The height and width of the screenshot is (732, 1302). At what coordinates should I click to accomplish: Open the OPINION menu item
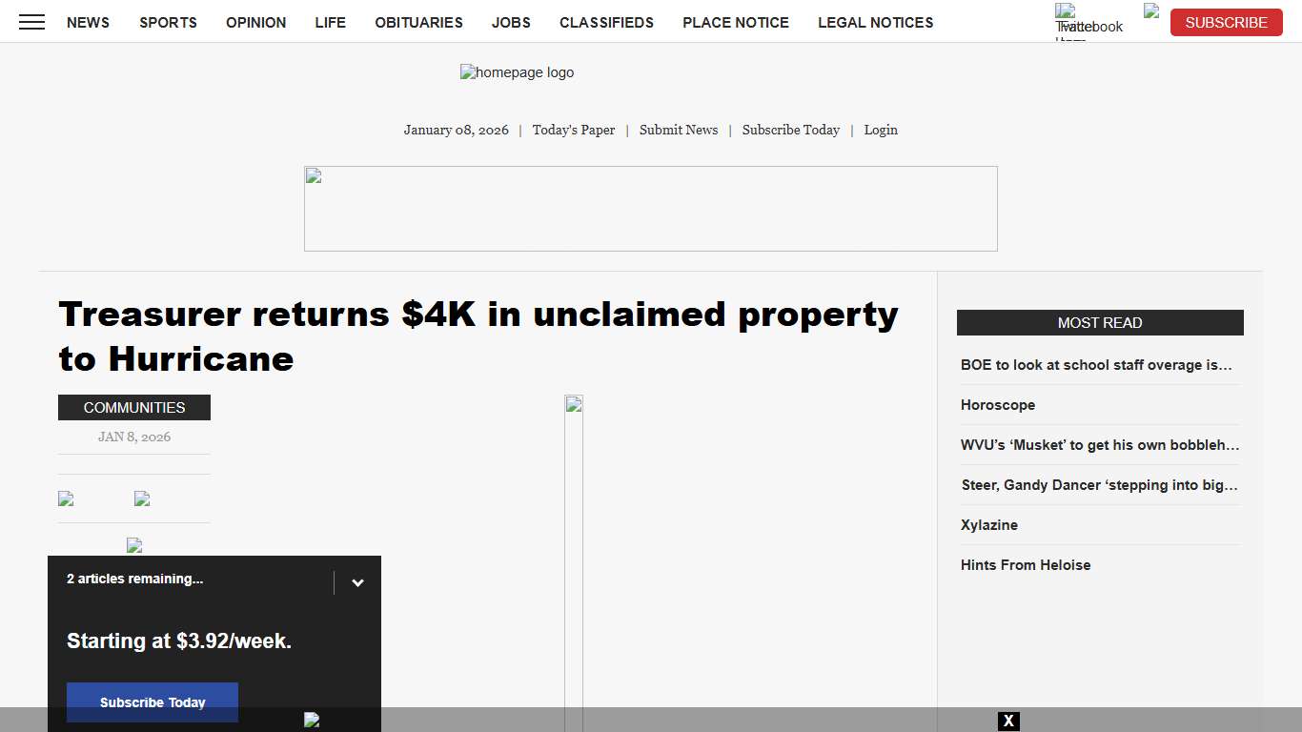255,22
